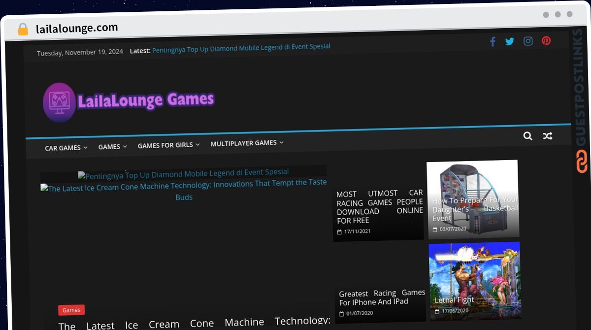Open the Lethal Fight article title
The image size is (591, 330).
point(454,300)
